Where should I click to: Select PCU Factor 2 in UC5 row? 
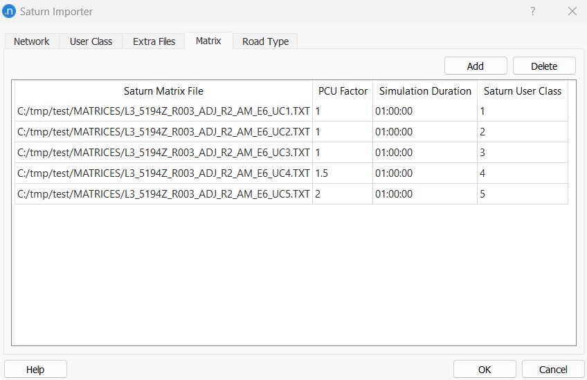click(x=343, y=194)
